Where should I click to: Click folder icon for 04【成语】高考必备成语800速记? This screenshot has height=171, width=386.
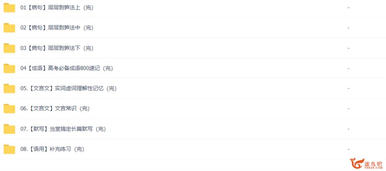[9, 68]
